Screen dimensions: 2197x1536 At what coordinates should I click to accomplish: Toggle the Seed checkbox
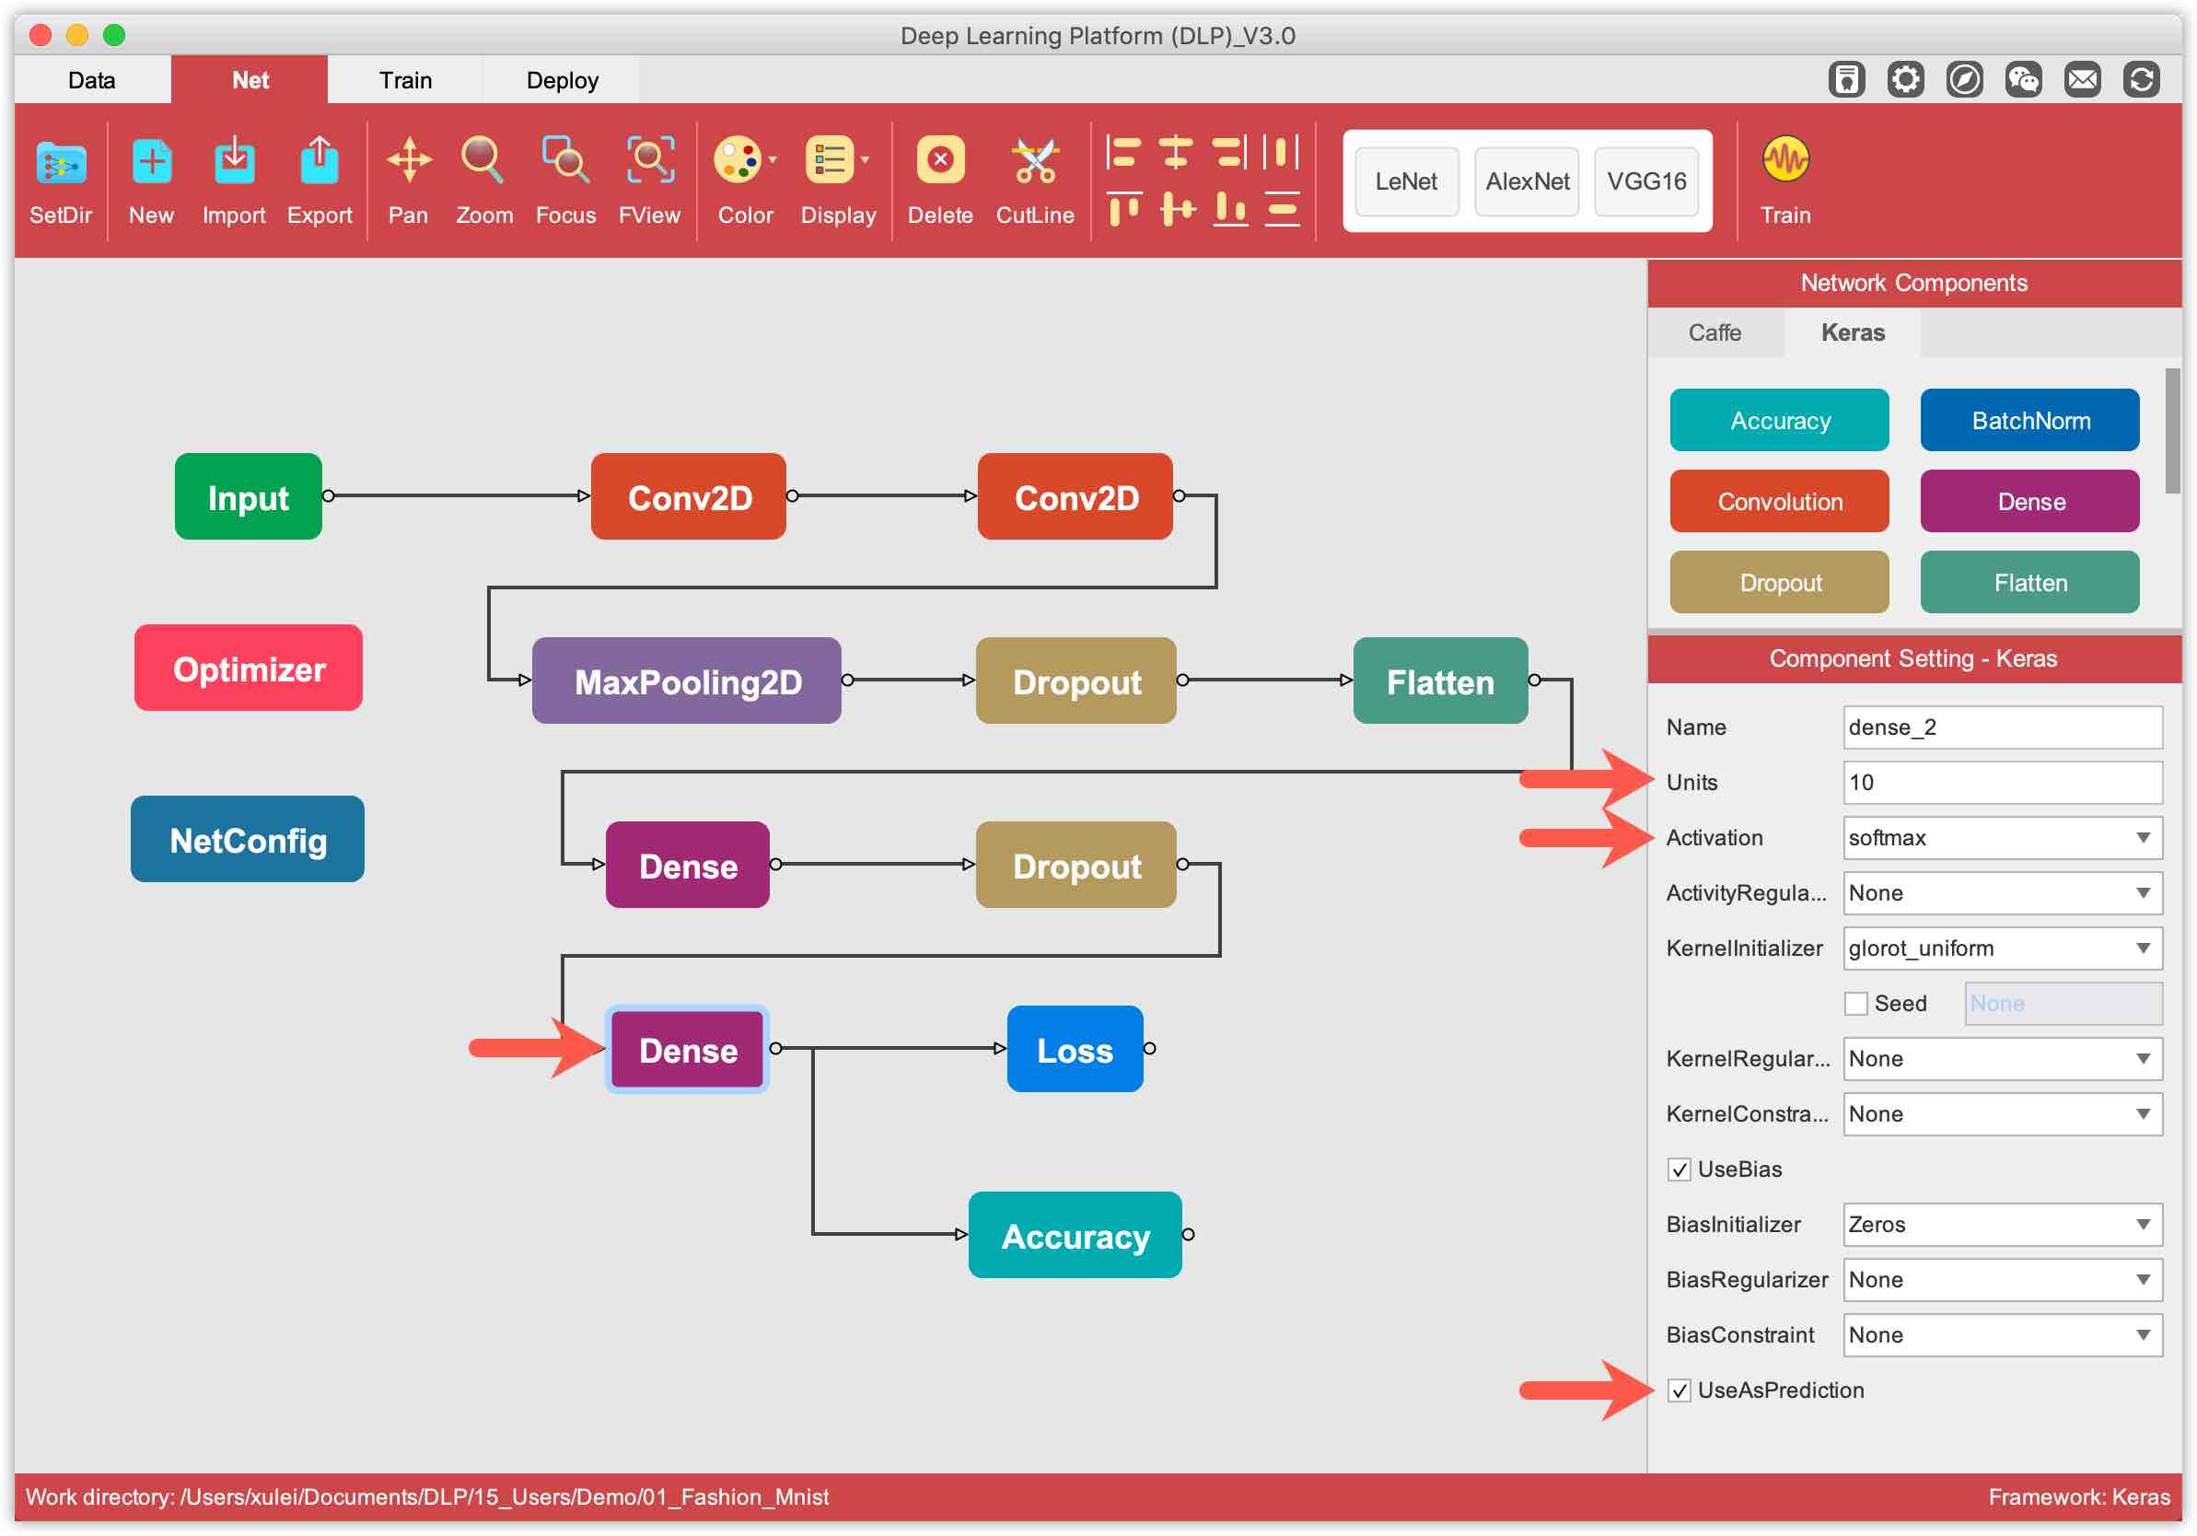point(1855,1003)
